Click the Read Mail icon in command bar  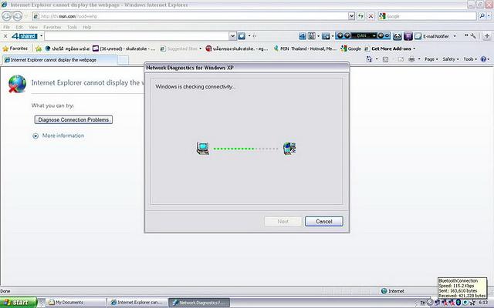tap(401, 59)
